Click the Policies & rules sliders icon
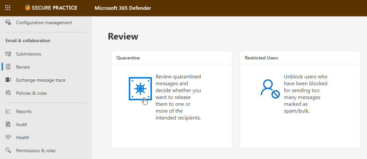Viewport: 367px width, 159px height. 8,93
